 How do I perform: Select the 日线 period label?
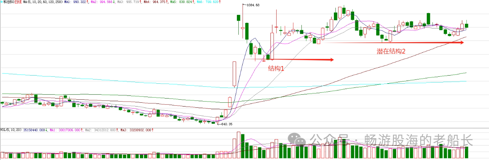17,2
